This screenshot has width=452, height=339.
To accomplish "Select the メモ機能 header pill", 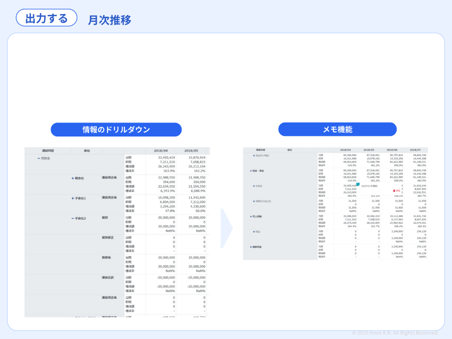I will click(338, 129).
